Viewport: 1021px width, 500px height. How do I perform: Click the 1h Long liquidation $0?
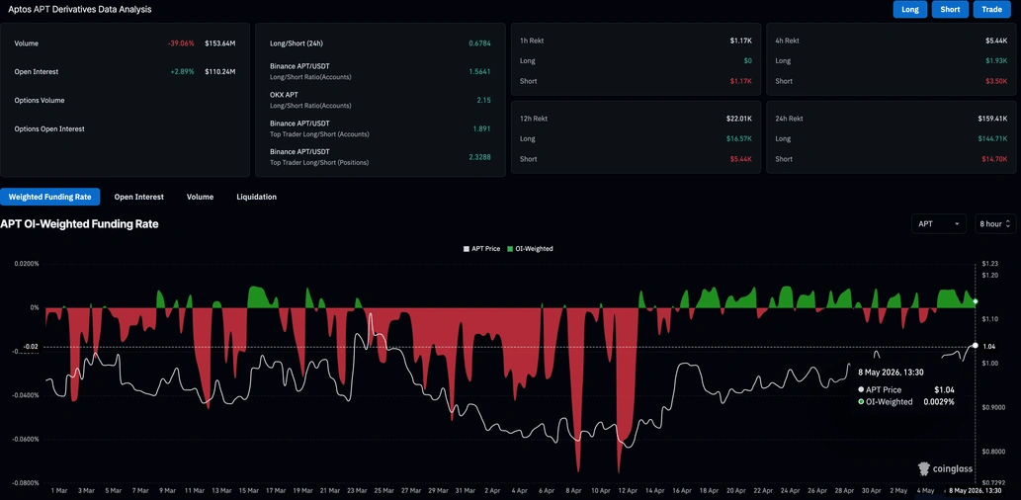pyautogui.click(x=747, y=60)
